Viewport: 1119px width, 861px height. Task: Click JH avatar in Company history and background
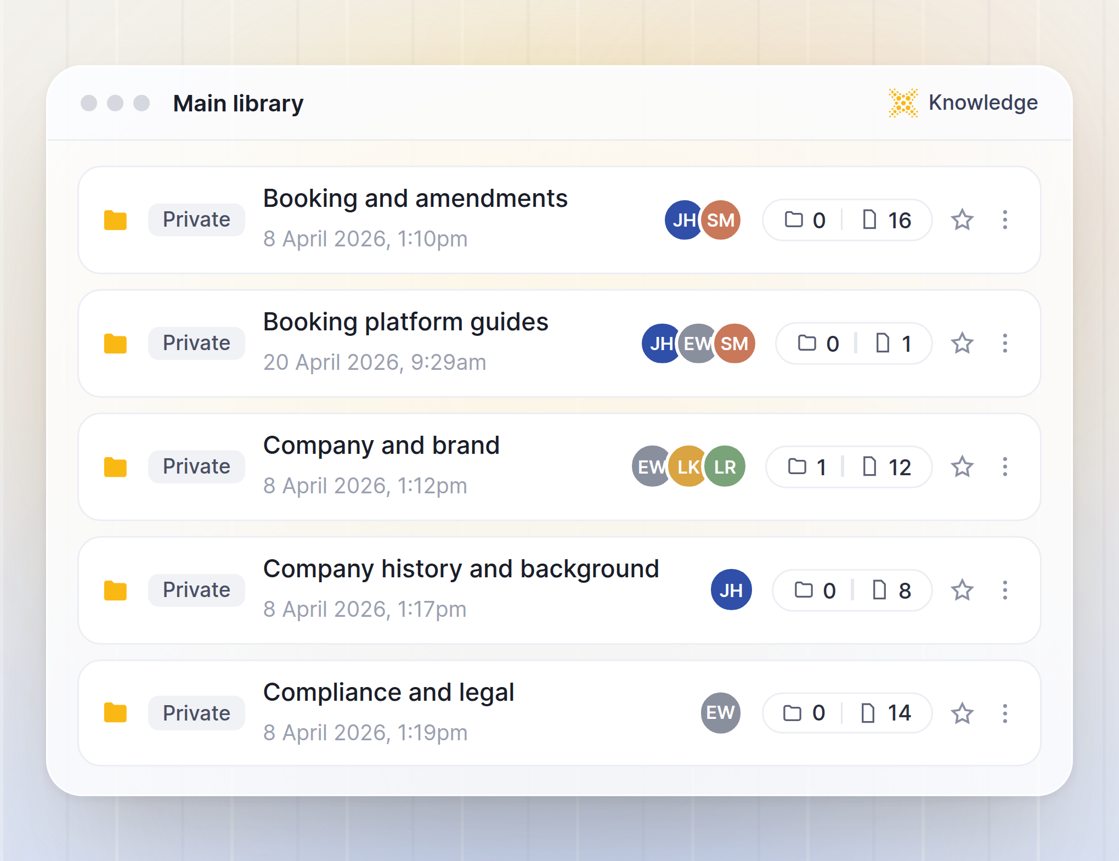731,590
